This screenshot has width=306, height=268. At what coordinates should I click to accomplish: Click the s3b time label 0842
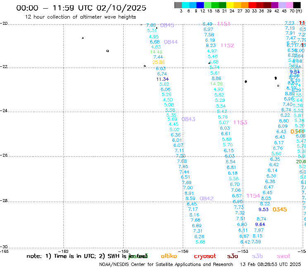(x=206, y=198)
